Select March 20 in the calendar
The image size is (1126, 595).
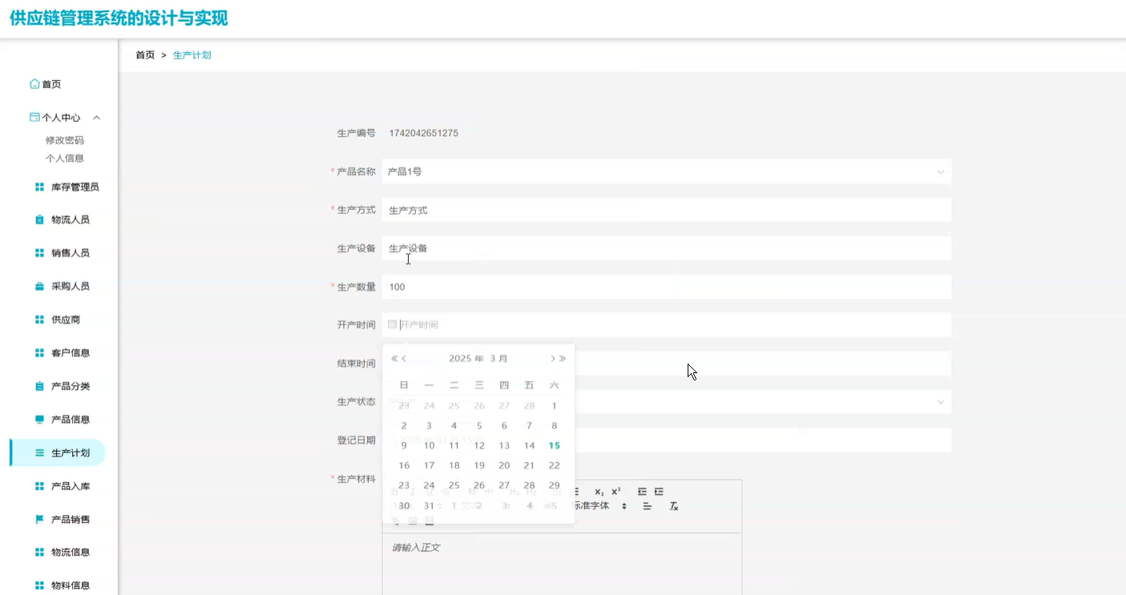coord(504,465)
